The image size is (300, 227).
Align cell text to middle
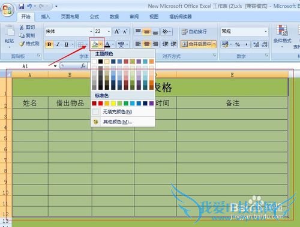[x=147, y=32]
